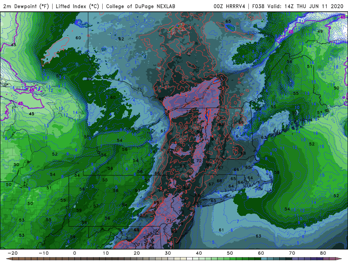
Task: Click the 72 dewpoint value on the map
Action: coord(199,161)
